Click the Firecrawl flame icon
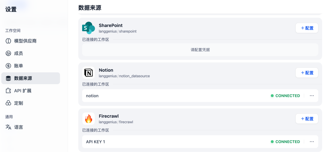 point(88,119)
